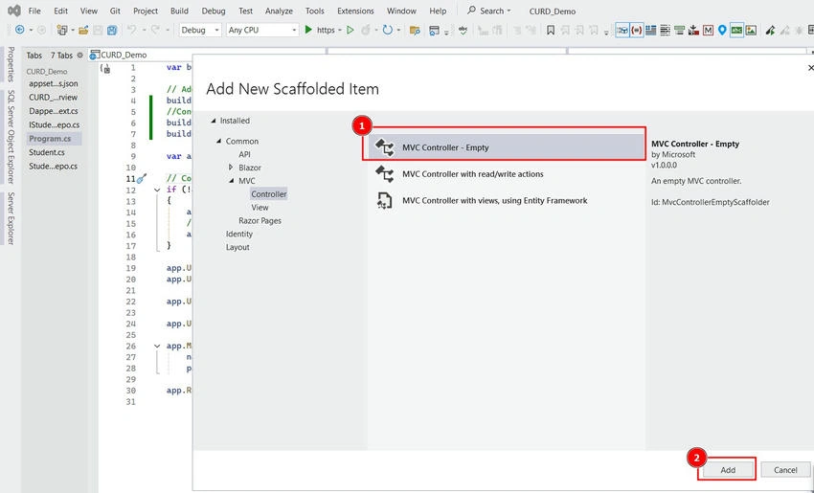Click the picture image toolbar icon
Image resolution: width=814 pixels, height=493 pixels.
pos(751,30)
